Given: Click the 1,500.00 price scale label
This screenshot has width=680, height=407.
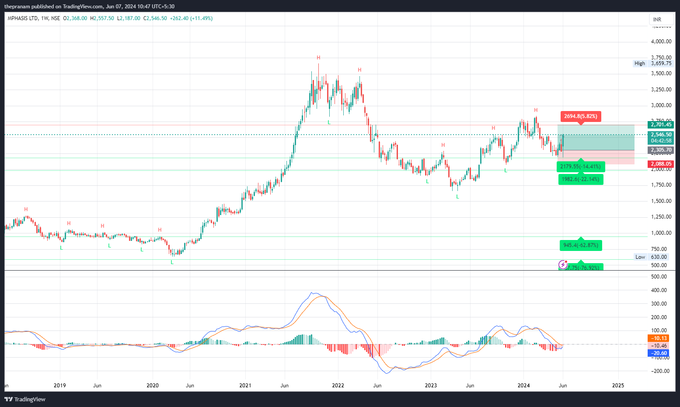Looking at the screenshot, I should coord(661,201).
